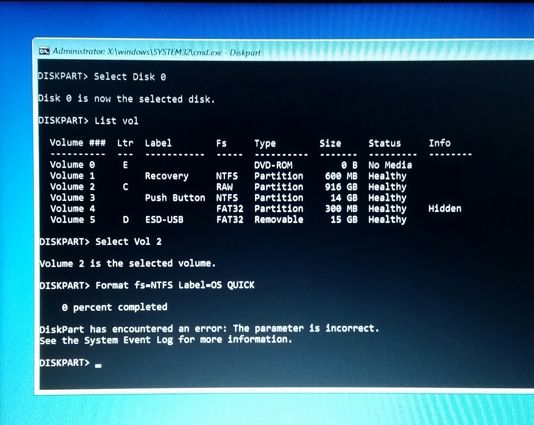
Task: Click the '14 GB' size value
Action: 344,198
